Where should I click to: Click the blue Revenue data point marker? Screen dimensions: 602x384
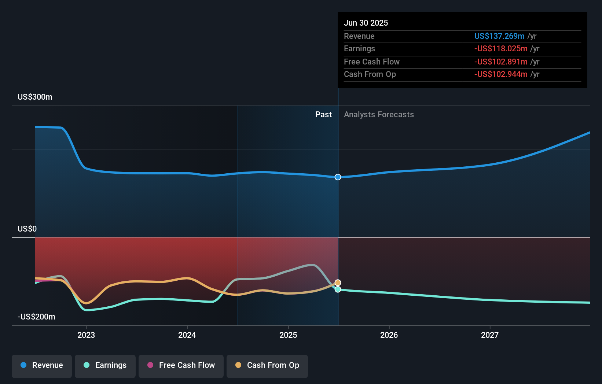(338, 177)
